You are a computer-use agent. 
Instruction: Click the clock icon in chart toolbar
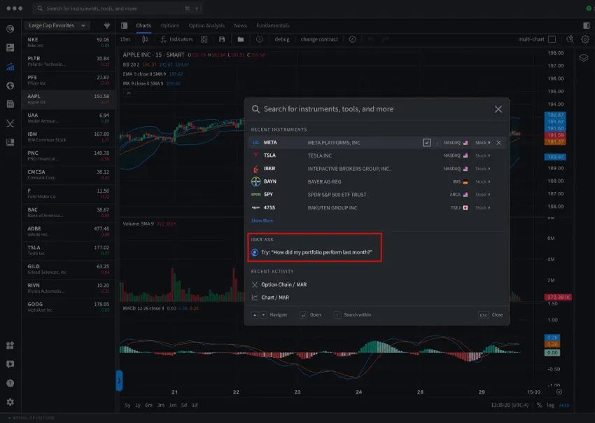point(353,39)
